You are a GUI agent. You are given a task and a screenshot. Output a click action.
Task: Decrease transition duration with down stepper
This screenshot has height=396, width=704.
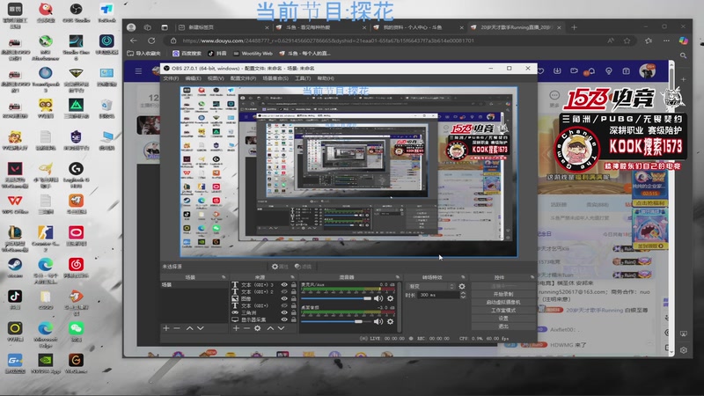tap(463, 297)
